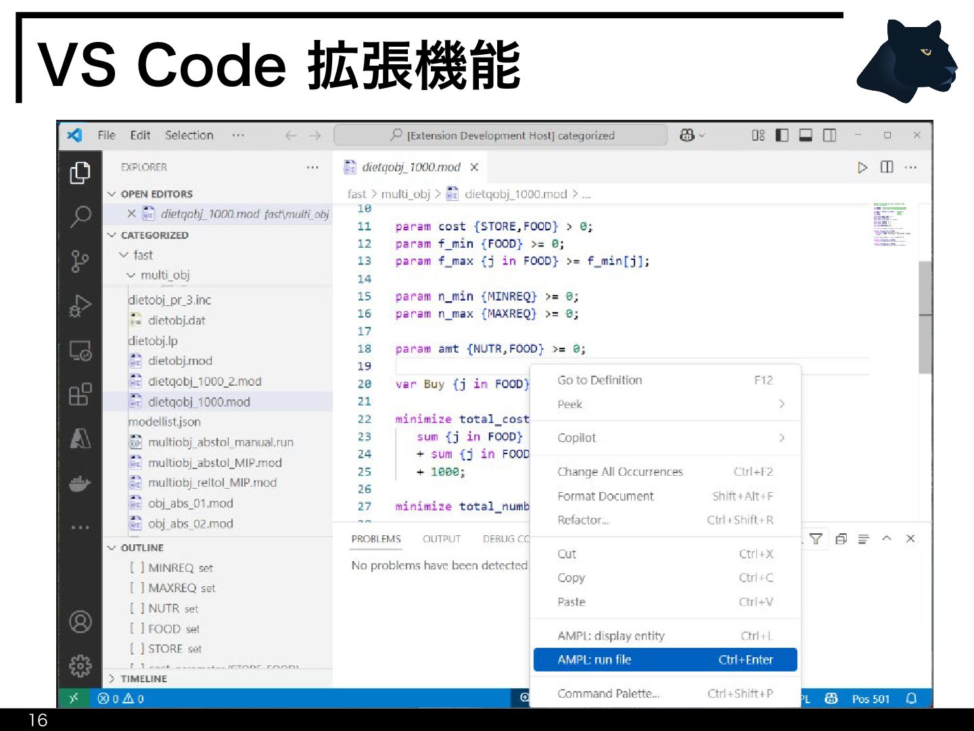974x731 pixels.
Task: Open the Azure view icon
Action: coord(80,439)
